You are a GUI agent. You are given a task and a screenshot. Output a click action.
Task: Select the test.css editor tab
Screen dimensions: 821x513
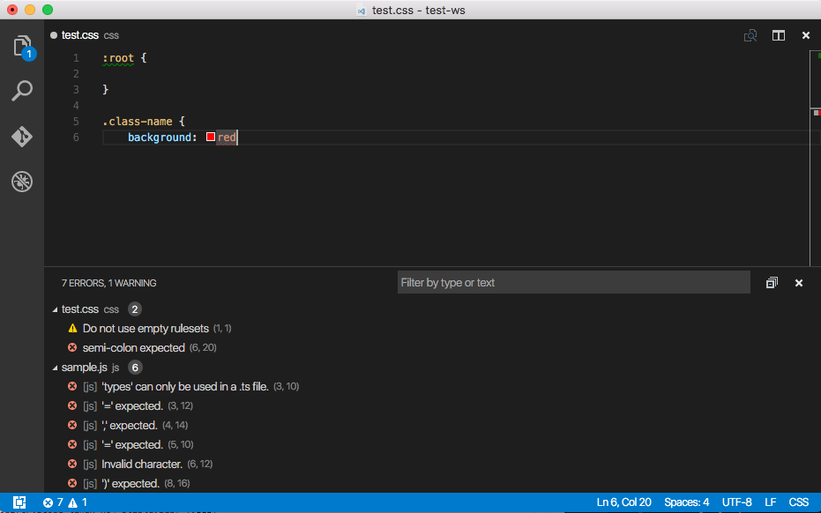point(80,35)
